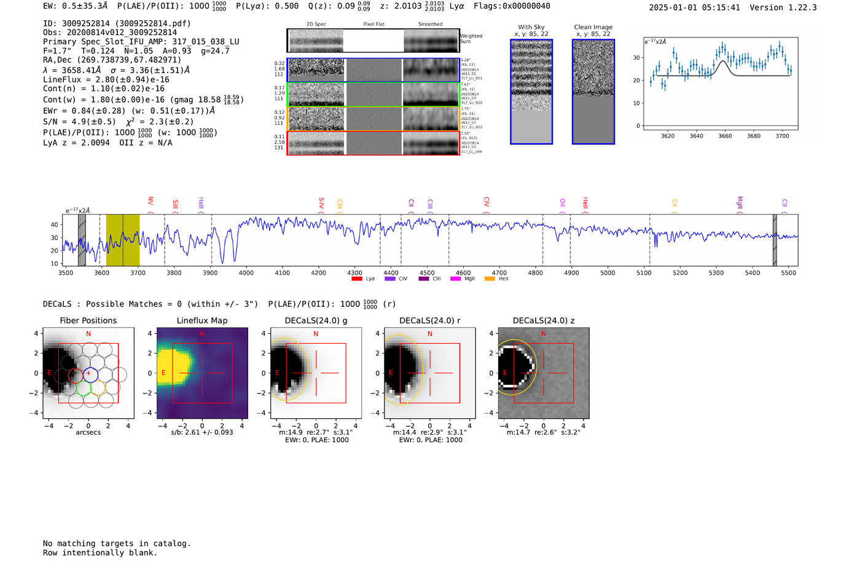
Task: Click the 'Pixel Flat' column header
Action: (x=373, y=24)
